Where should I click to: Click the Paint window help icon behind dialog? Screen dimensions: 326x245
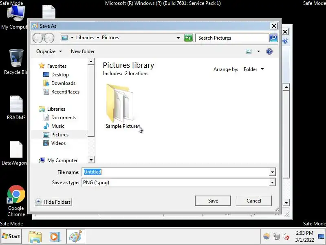coord(285,41)
